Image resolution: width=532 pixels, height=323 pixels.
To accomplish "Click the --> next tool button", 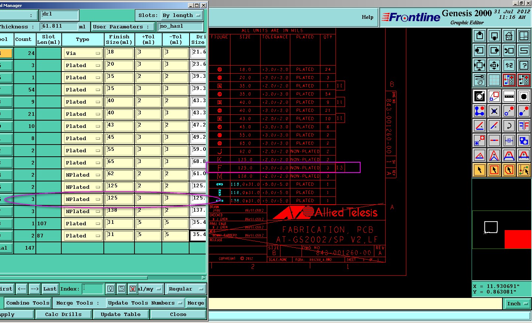I will point(35,289).
